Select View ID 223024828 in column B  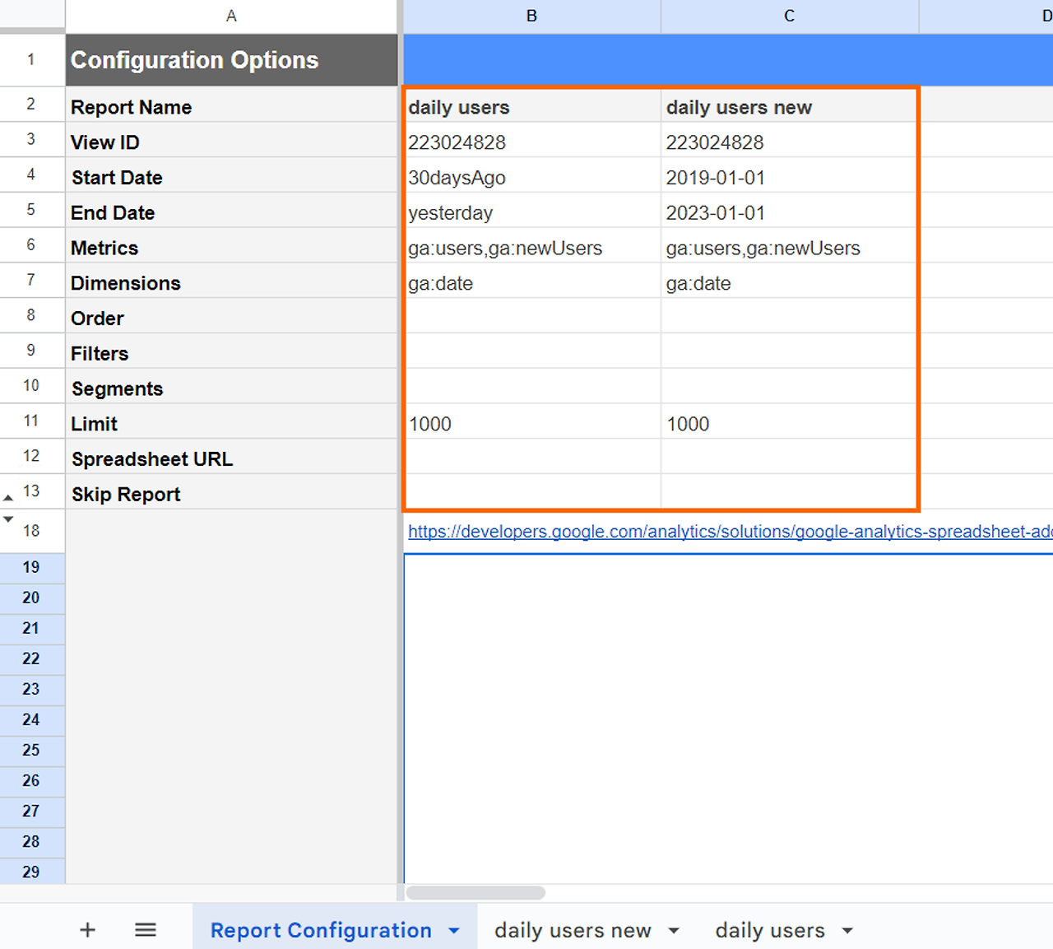coord(532,140)
